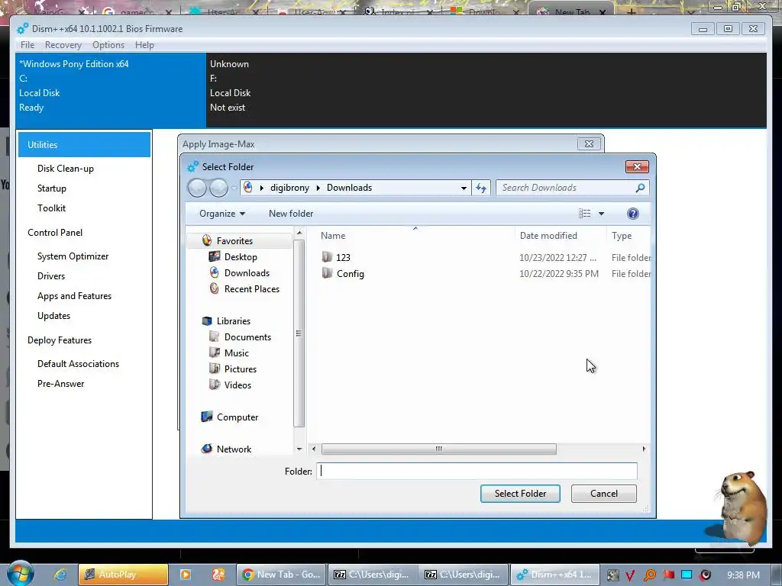Open Toolkit in the sidebar
782x586 pixels.
[51, 208]
